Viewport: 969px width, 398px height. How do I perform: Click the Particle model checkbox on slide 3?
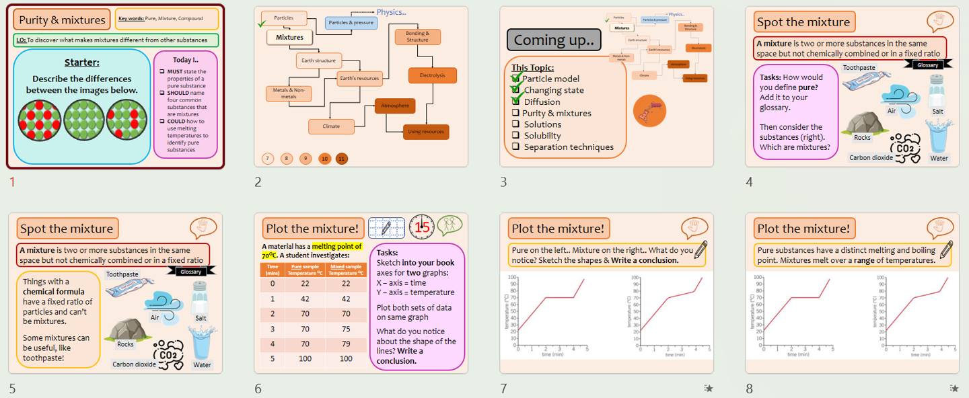(x=515, y=79)
